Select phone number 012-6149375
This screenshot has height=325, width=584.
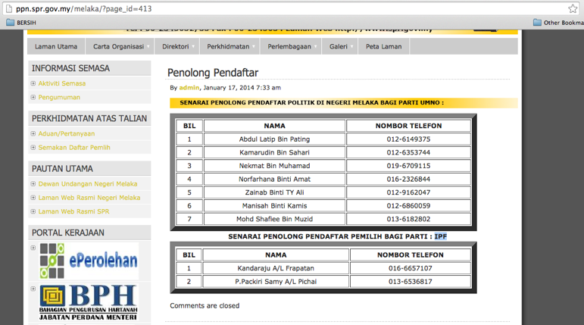[408, 139]
